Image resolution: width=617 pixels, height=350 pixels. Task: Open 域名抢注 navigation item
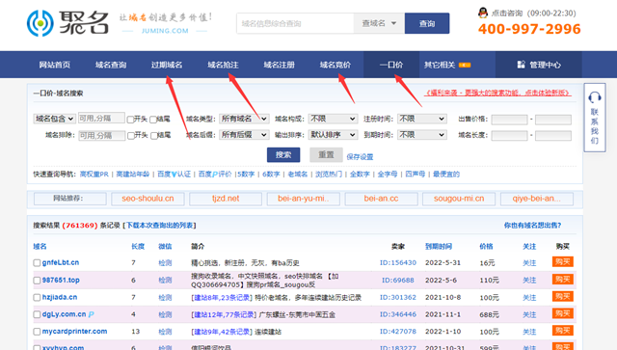(223, 65)
